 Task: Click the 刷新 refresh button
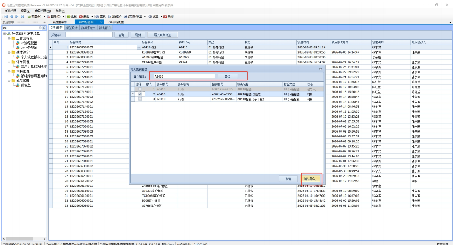click(138, 35)
